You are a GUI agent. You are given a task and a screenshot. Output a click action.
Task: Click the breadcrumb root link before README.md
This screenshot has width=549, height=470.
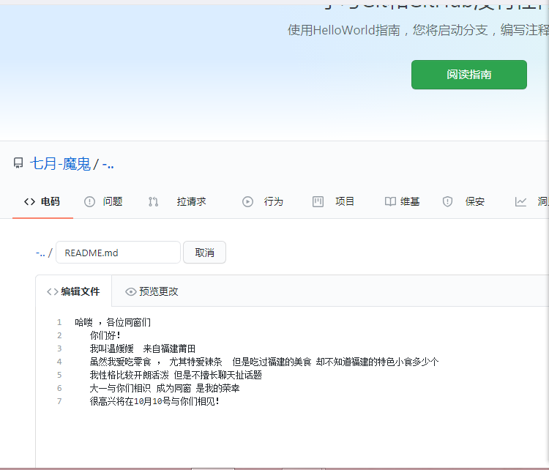pyautogui.click(x=40, y=253)
